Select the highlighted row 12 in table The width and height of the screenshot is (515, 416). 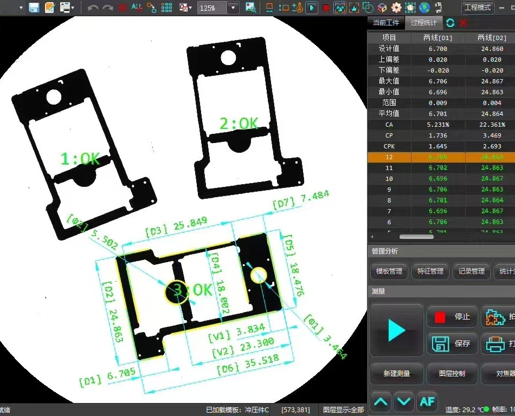click(x=441, y=157)
